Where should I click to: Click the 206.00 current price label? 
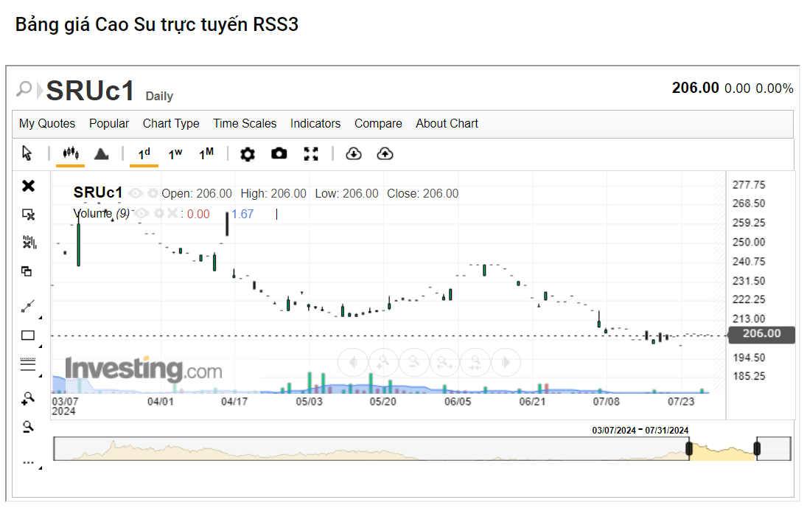tap(762, 334)
